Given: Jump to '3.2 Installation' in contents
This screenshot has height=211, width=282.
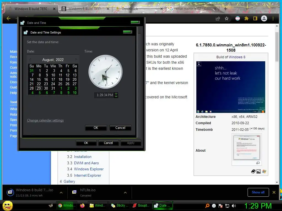Looking at the screenshot, I should pos(79,157).
